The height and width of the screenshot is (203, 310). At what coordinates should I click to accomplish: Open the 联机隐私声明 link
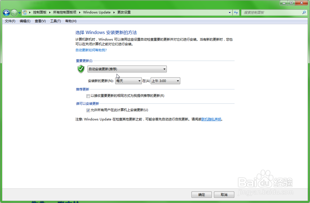[x=211, y=119]
